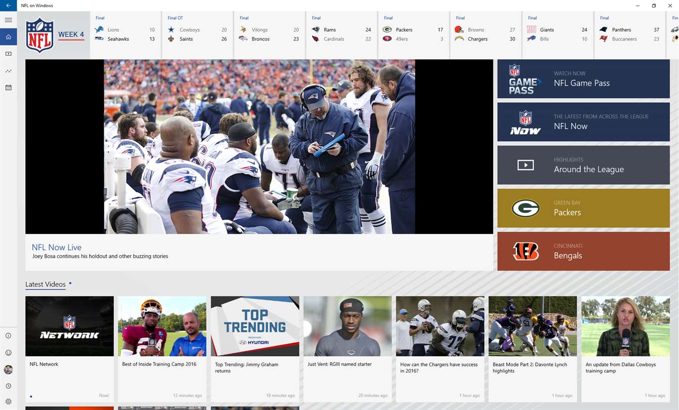Click Joey Bosa holdout story caption
The image size is (679, 410).
coord(100,256)
